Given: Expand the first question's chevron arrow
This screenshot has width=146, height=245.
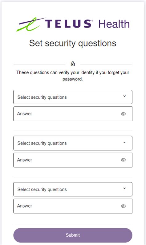Looking at the screenshot, I should [x=124, y=96].
